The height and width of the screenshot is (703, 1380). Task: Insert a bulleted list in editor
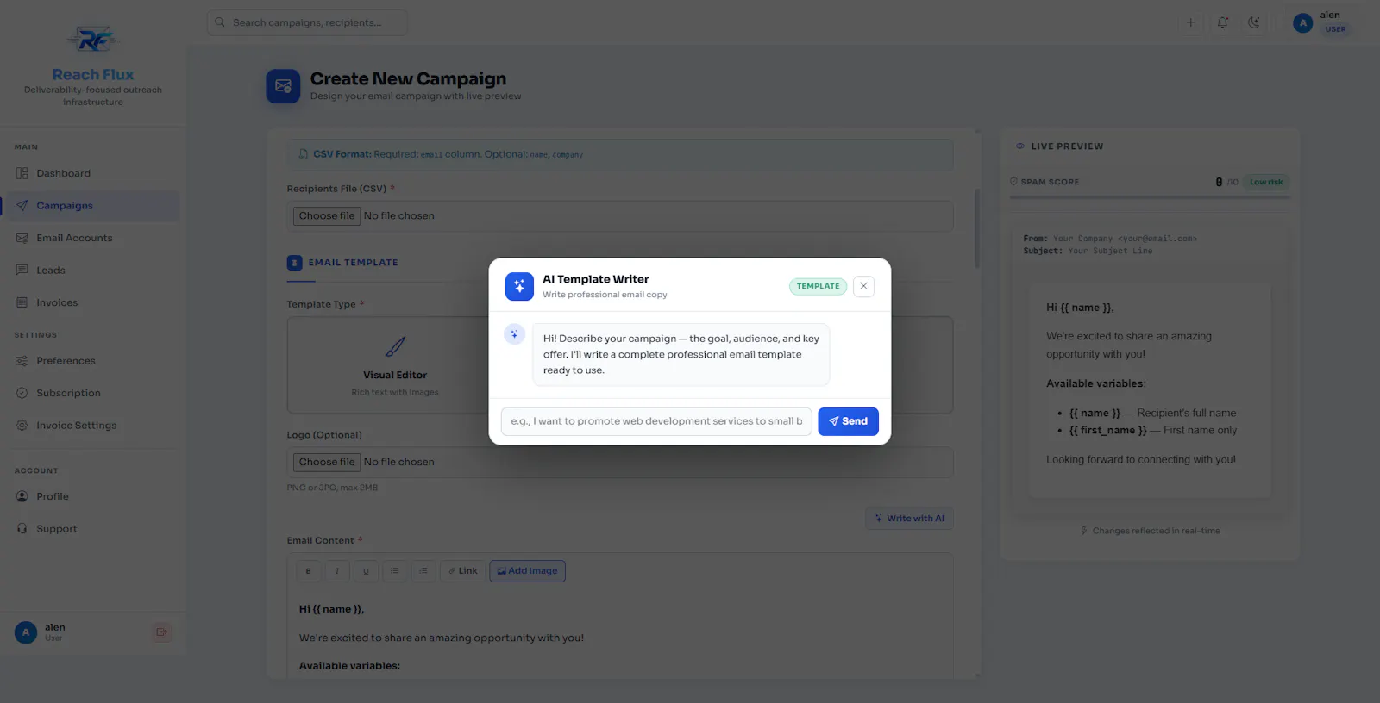(394, 571)
